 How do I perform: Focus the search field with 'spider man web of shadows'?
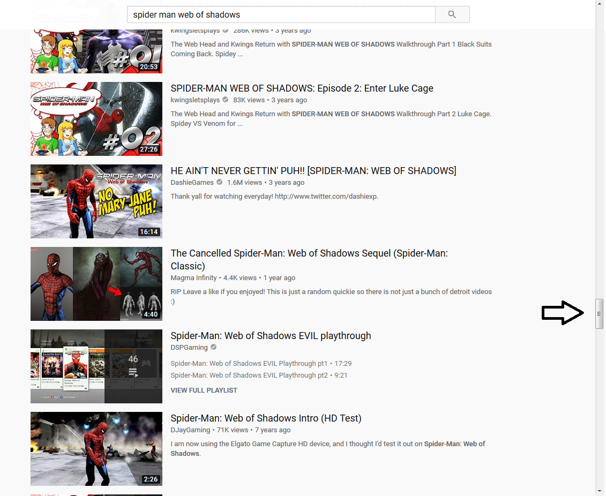tap(281, 14)
